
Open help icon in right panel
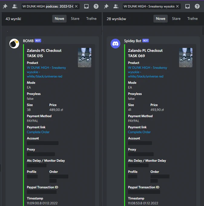pyautogui.click(x=197, y=6)
